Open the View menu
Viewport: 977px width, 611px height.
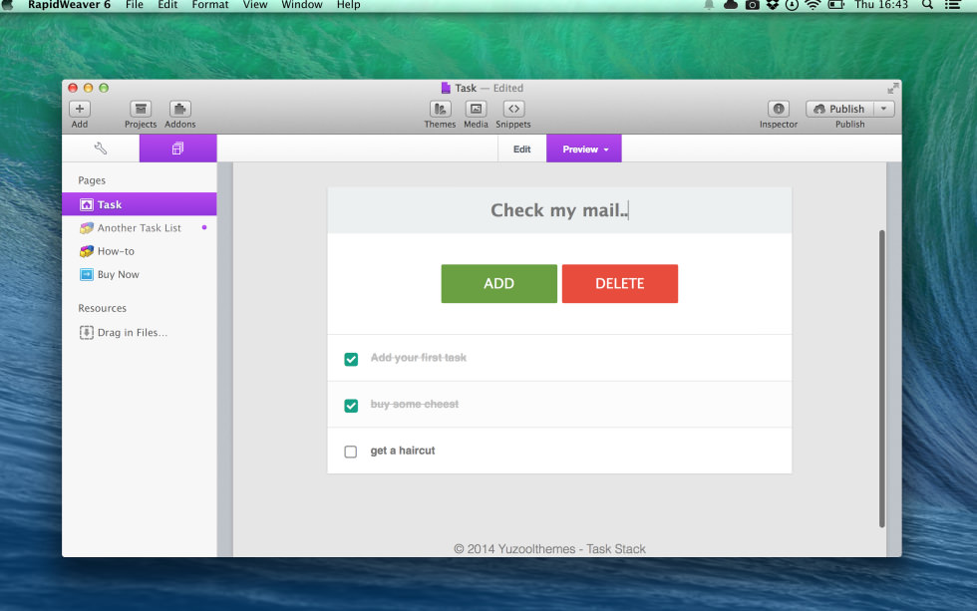pos(255,5)
